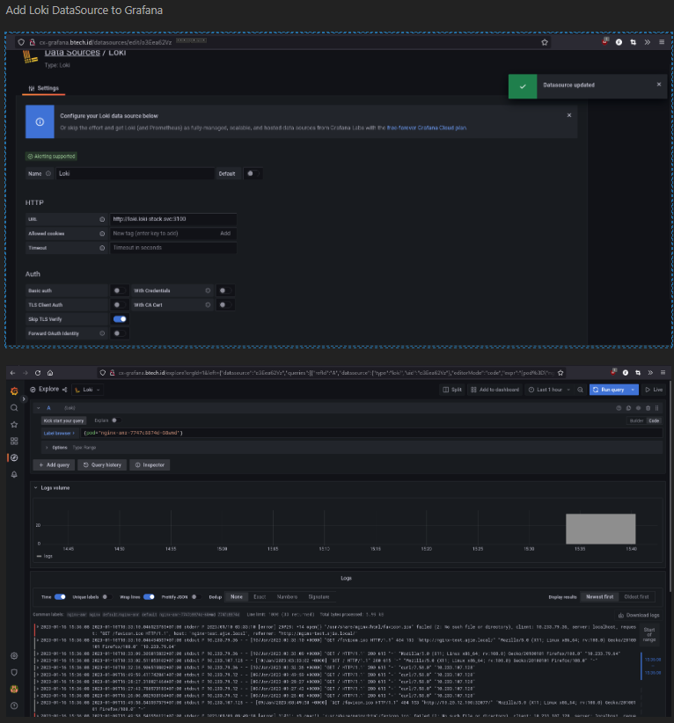Select Exact dedup option

point(260,596)
